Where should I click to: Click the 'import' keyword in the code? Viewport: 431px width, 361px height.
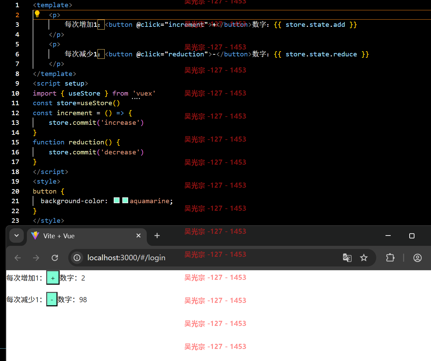pyautogui.click(x=44, y=93)
